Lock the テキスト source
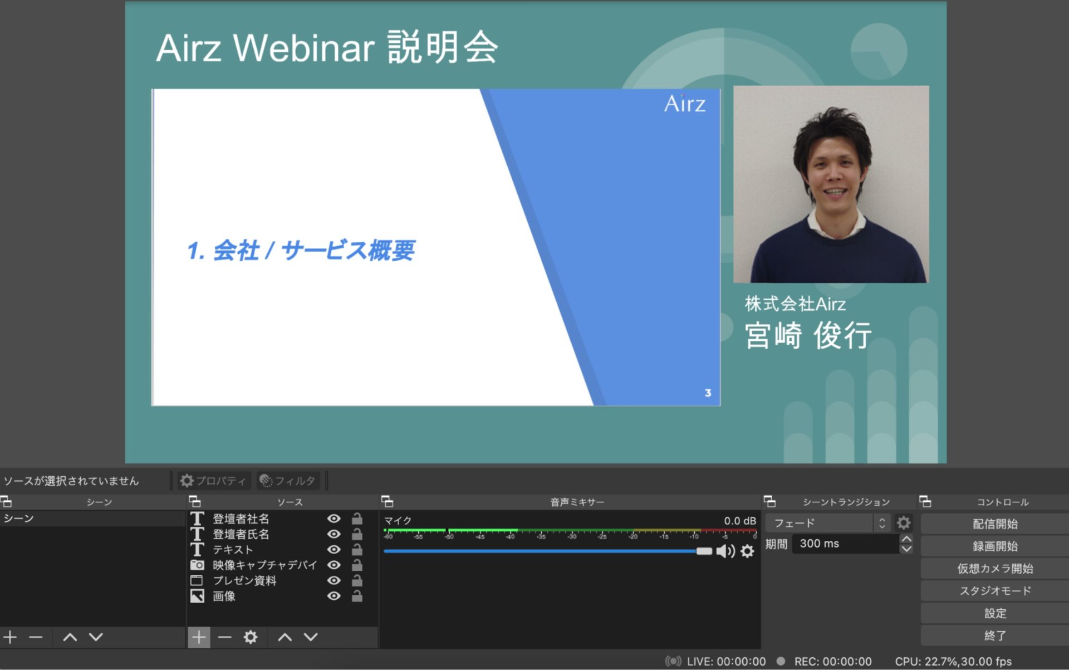This screenshot has height=670, width=1069. point(357,550)
